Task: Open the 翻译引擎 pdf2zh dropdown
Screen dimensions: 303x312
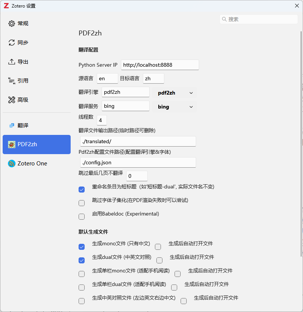Action: pos(174,93)
